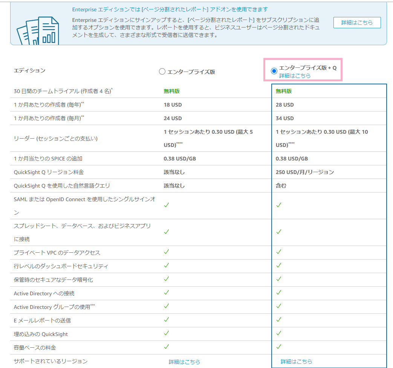Click the リーダー (セッションごとの支払い) label
393x368 pixels.
tap(56, 139)
